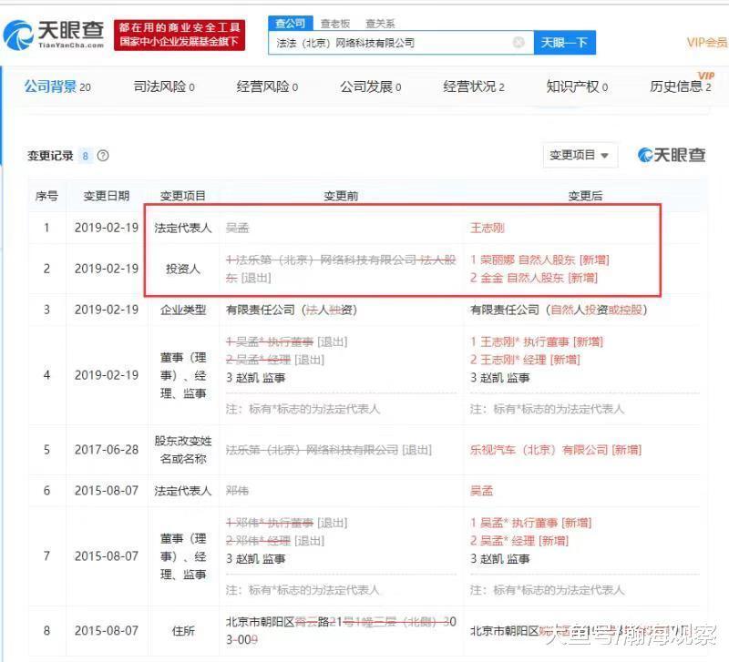Image resolution: width=729 pixels, height=662 pixels.
Task: Click 住所 change item in row 8
Action: click(183, 631)
